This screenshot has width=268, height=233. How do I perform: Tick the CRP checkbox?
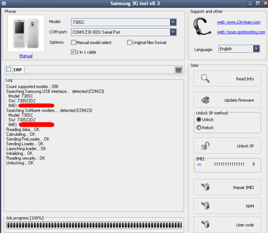click(8, 69)
